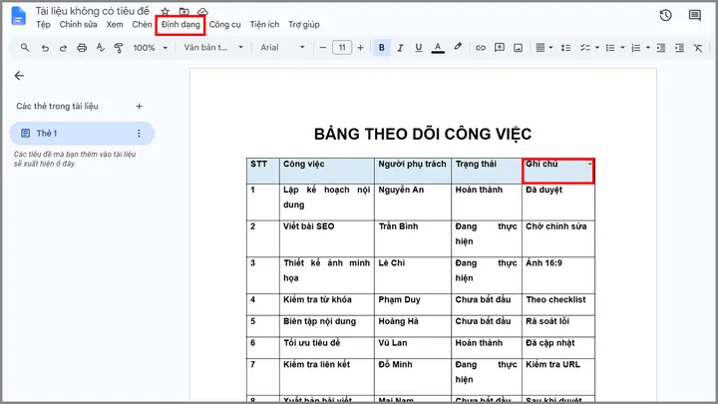This screenshot has width=718, height=404.
Task: Open the text color picker
Action: pos(438,48)
